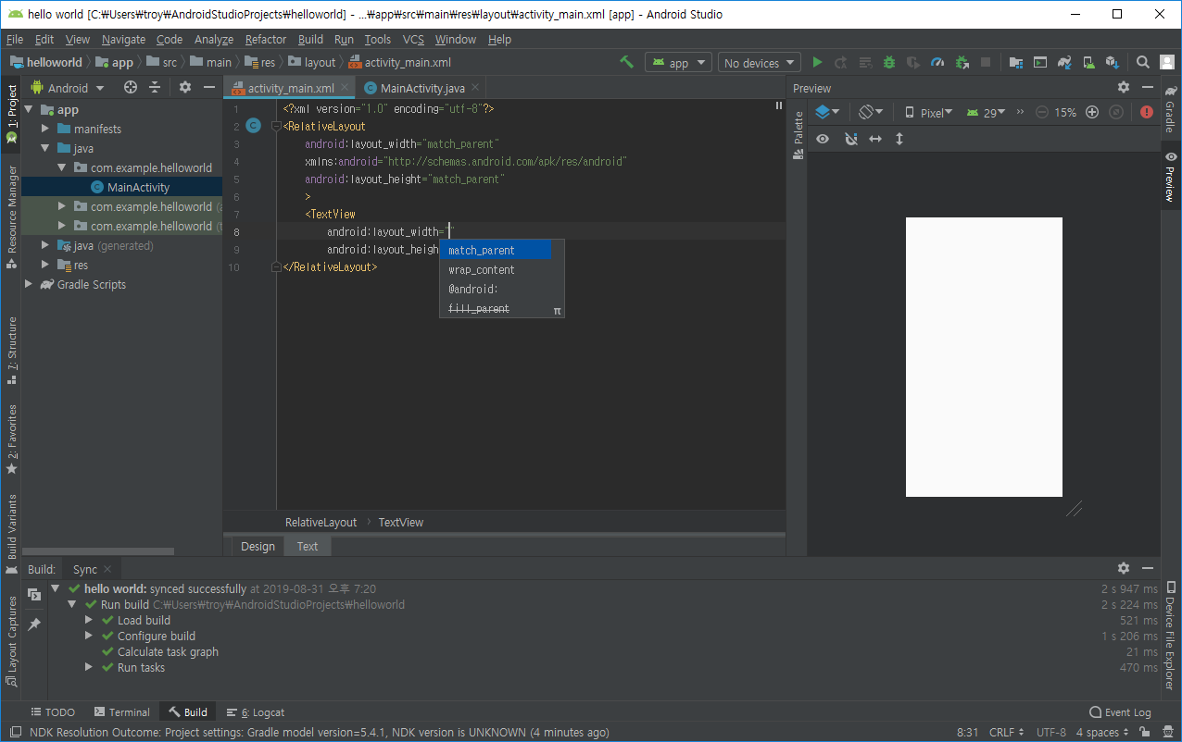Click the Build panel gear icon

[x=1124, y=568]
